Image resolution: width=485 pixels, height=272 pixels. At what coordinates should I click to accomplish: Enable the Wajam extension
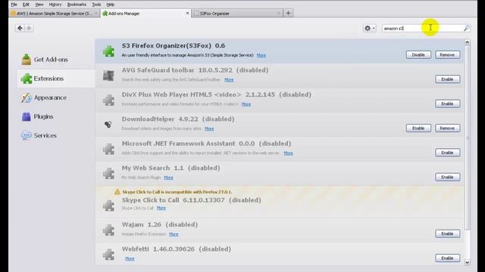(447, 233)
